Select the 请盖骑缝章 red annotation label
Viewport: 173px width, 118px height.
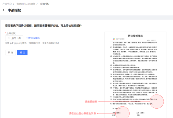[91, 102]
